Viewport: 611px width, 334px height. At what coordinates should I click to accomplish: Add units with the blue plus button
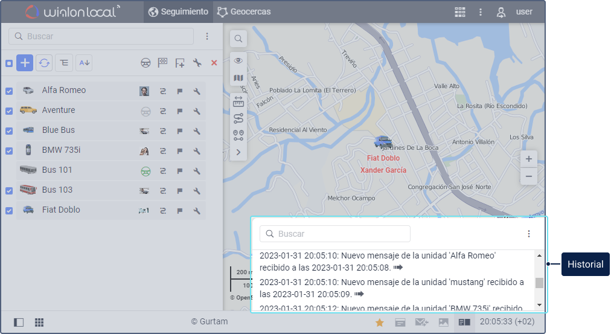(x=25, y=63)
